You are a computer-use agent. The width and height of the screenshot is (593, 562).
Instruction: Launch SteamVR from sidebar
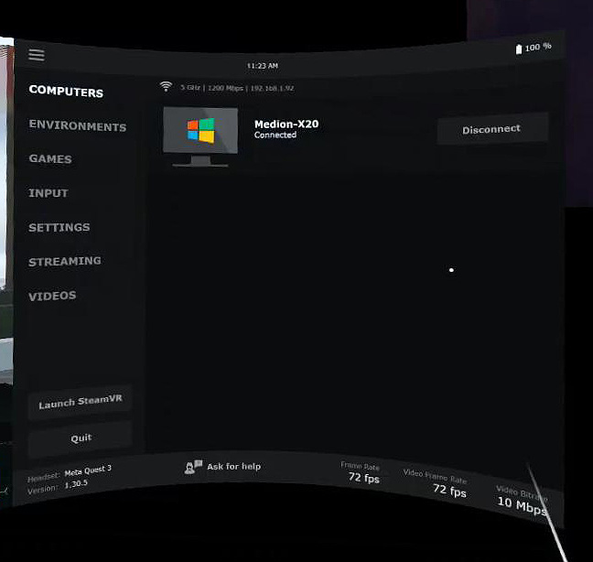coord(80,402)
